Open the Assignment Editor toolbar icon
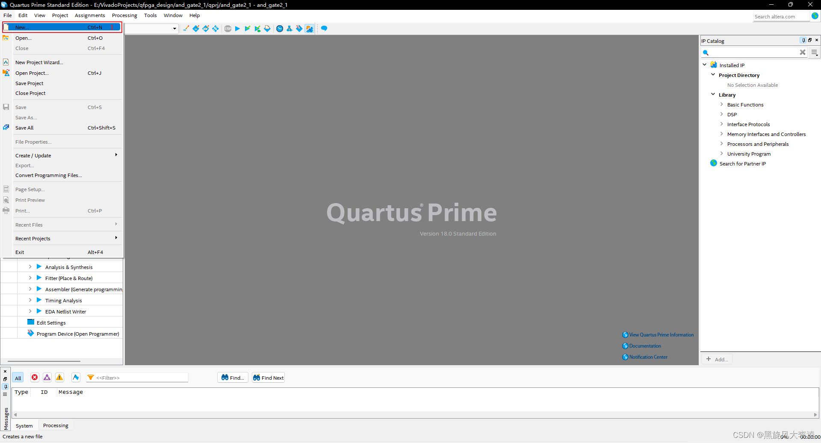Screen dimensions: 821x443 [196, 29]
